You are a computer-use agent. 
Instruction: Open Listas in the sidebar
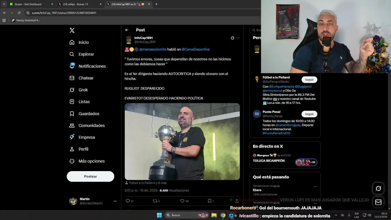coord(79,102)
